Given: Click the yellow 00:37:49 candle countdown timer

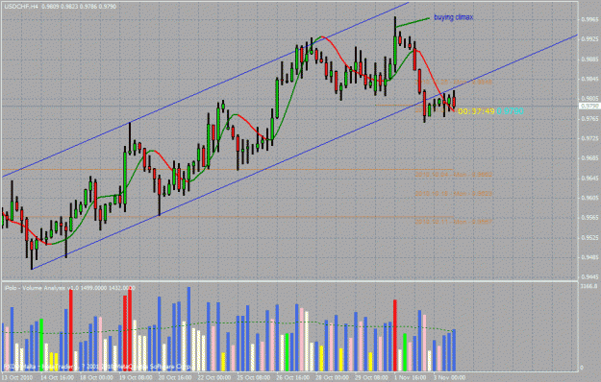Looking at the screenshot, I should click(476, 111).
